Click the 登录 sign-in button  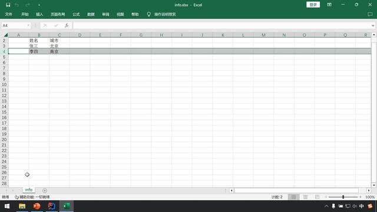click(x=313, y=5)
